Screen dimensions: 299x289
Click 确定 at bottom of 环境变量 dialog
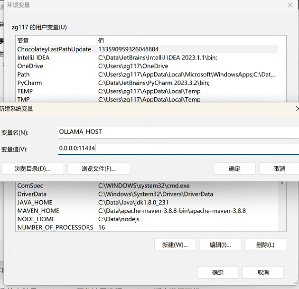[217, 272]
